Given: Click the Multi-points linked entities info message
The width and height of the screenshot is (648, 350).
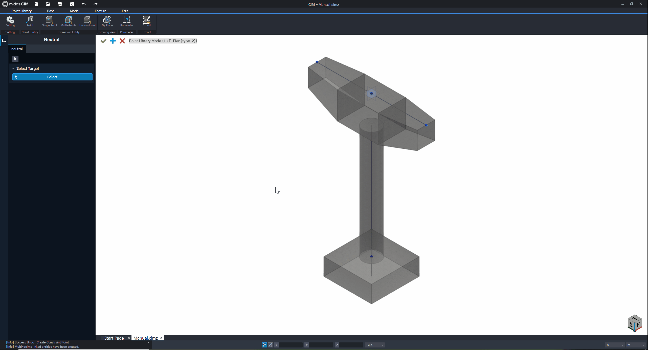Looking at the screenshot, I should pos(42,347).
